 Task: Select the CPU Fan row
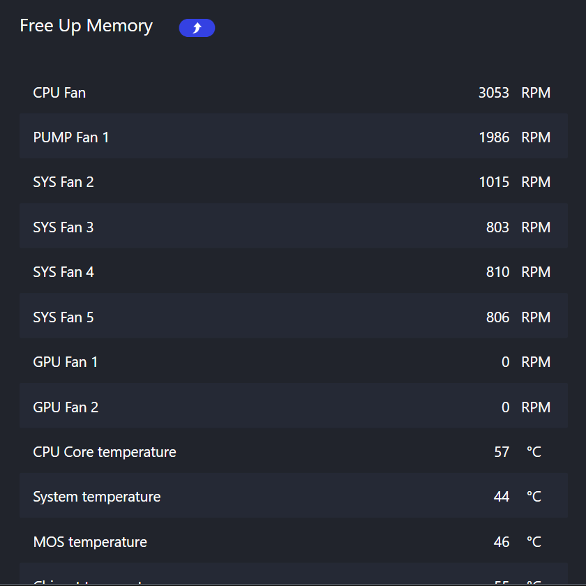pyautogui.click(x=294, y=91)
